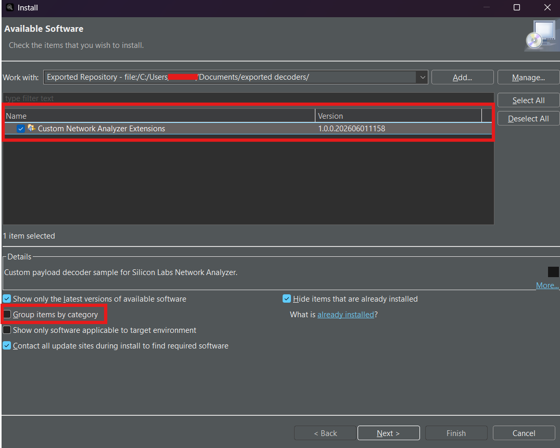Toggle Show only the latest versions checkbox
This screenshot has height=448, width=560.
(x=7, y=298)
